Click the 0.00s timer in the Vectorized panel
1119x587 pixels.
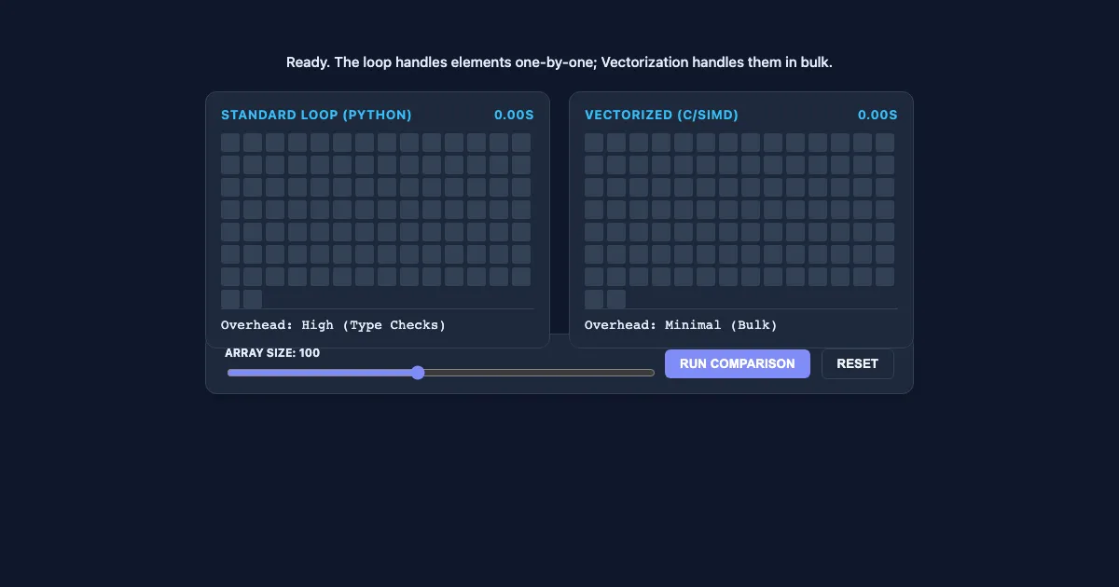877,115
